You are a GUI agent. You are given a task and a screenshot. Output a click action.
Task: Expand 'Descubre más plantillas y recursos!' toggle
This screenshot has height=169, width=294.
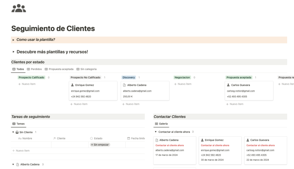pos(13,52)
